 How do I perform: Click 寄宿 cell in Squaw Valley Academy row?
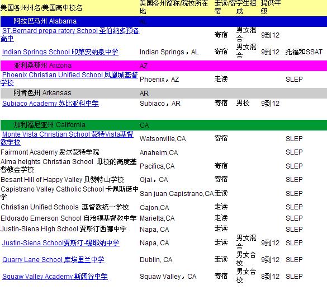point(221,276)
